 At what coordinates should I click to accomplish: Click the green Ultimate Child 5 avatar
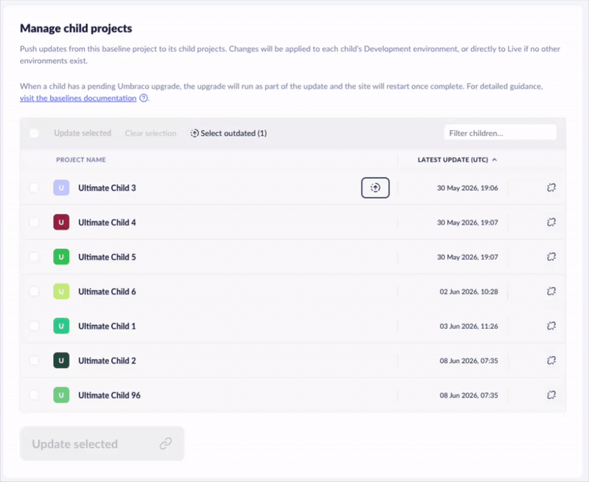click(61, 257)
